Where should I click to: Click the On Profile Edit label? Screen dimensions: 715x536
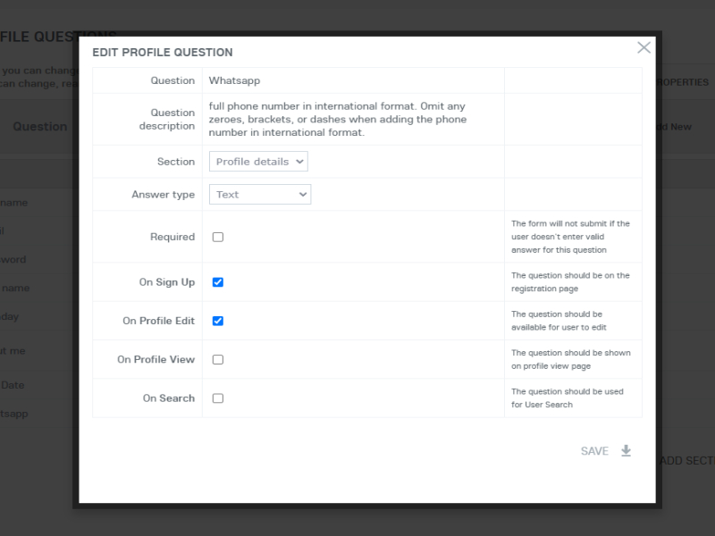tap(158, 321)
